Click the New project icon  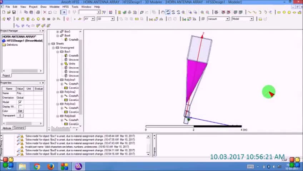[x=4, y=12]
